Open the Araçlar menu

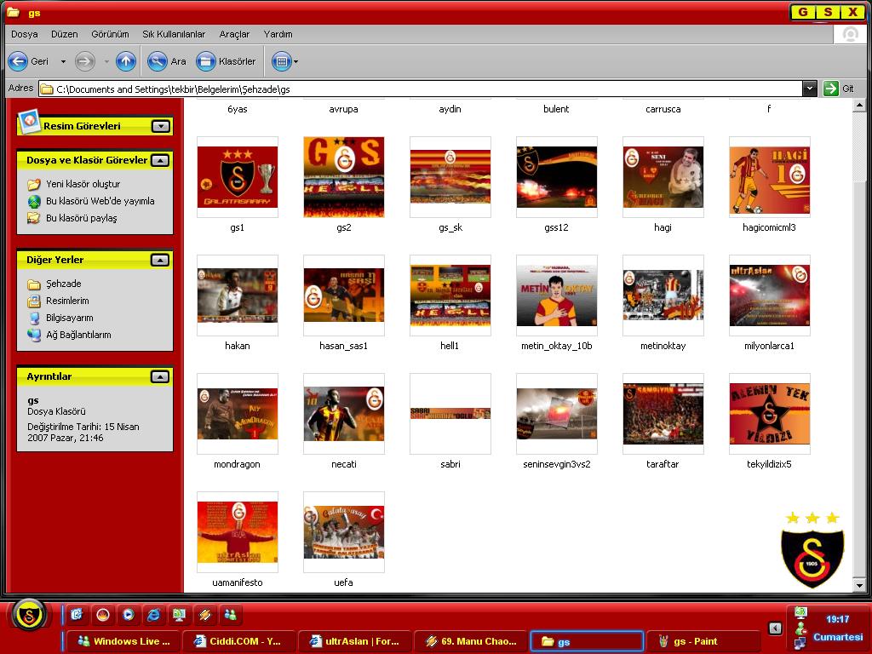(x=234, y=34)
